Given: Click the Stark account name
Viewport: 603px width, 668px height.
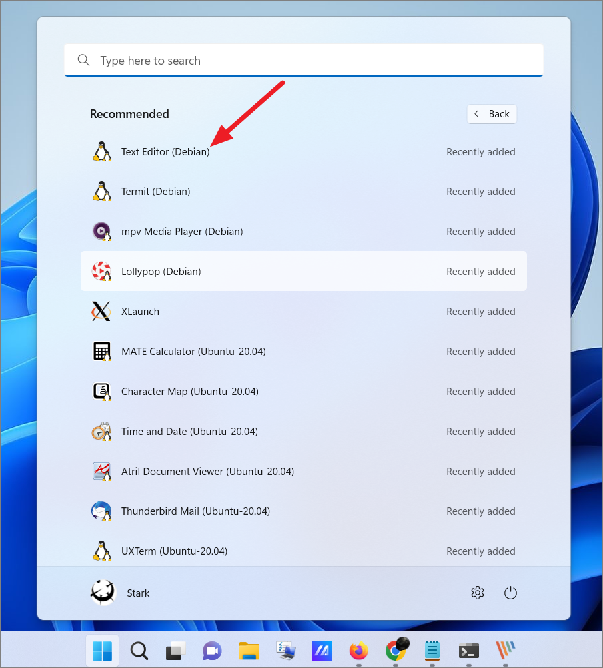Looking at the screenshot, I should 138,593.
